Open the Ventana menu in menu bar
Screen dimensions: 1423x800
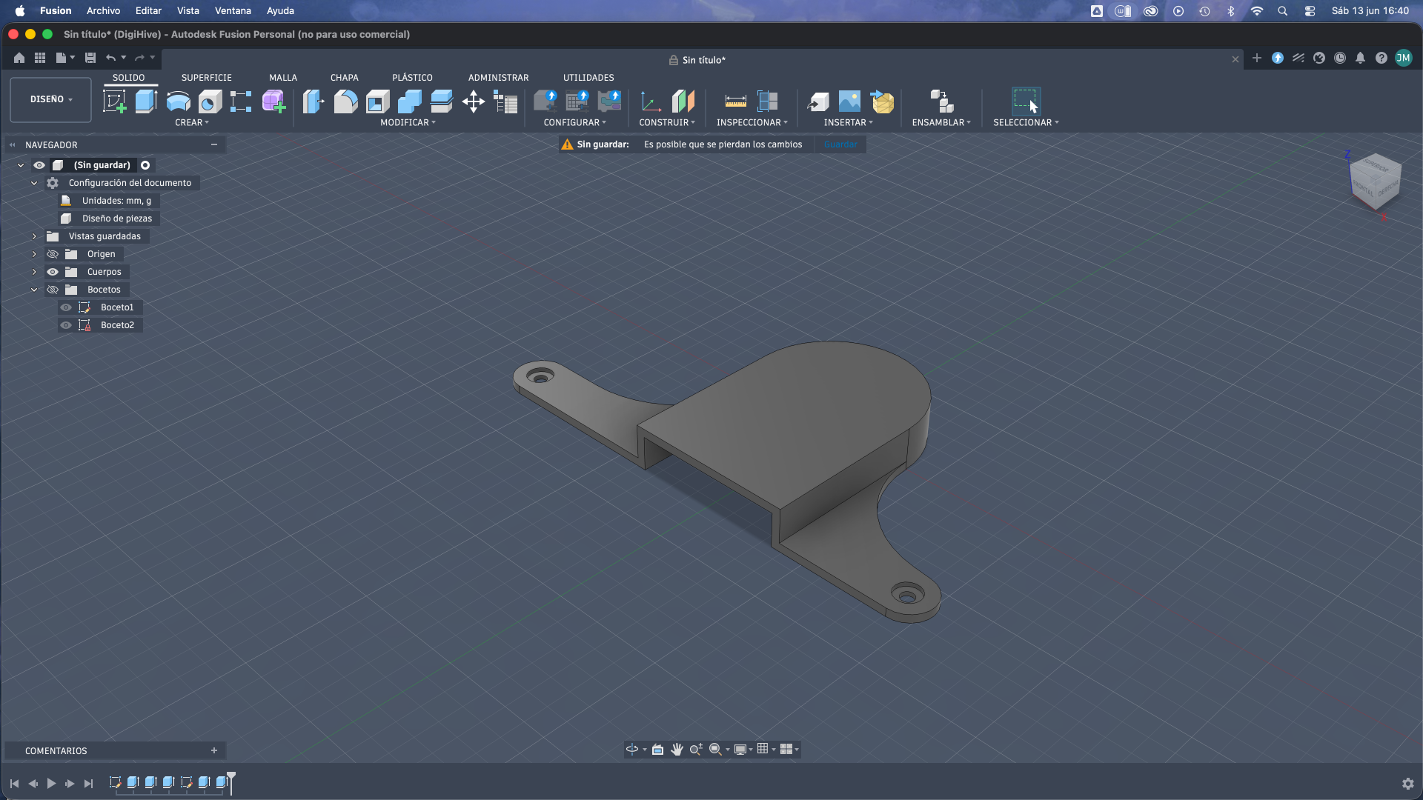[x=233, y=11]
